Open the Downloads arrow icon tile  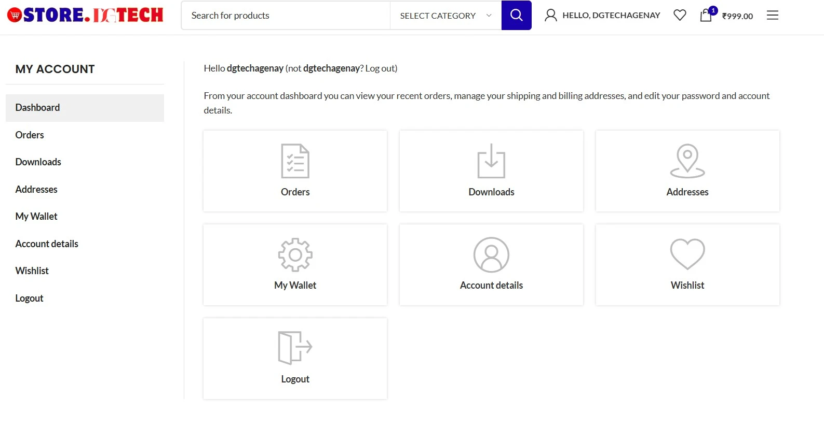point(491,161)
